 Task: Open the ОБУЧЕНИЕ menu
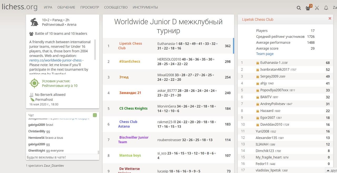tap(66, 7)
